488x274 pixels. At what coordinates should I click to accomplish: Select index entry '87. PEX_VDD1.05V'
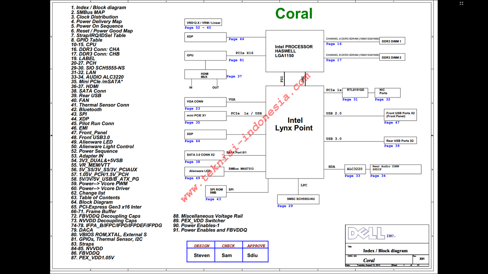point(92,258)
